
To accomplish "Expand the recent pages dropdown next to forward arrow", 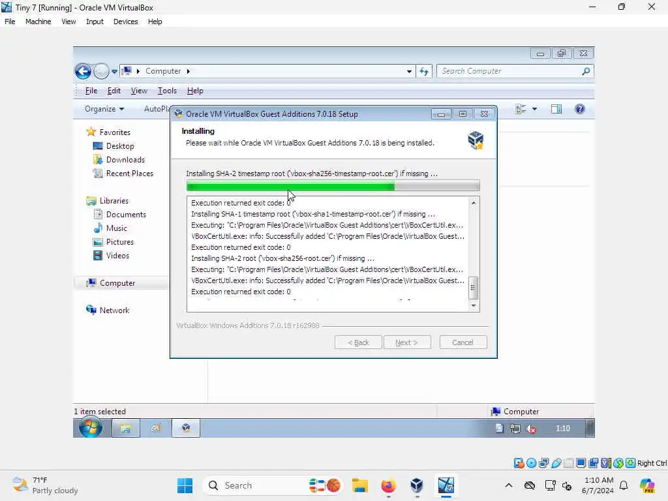I will pos(115,72).
